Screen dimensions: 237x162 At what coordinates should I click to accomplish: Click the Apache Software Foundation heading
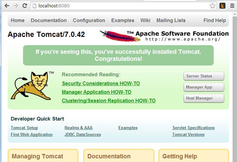coord(178,33)
